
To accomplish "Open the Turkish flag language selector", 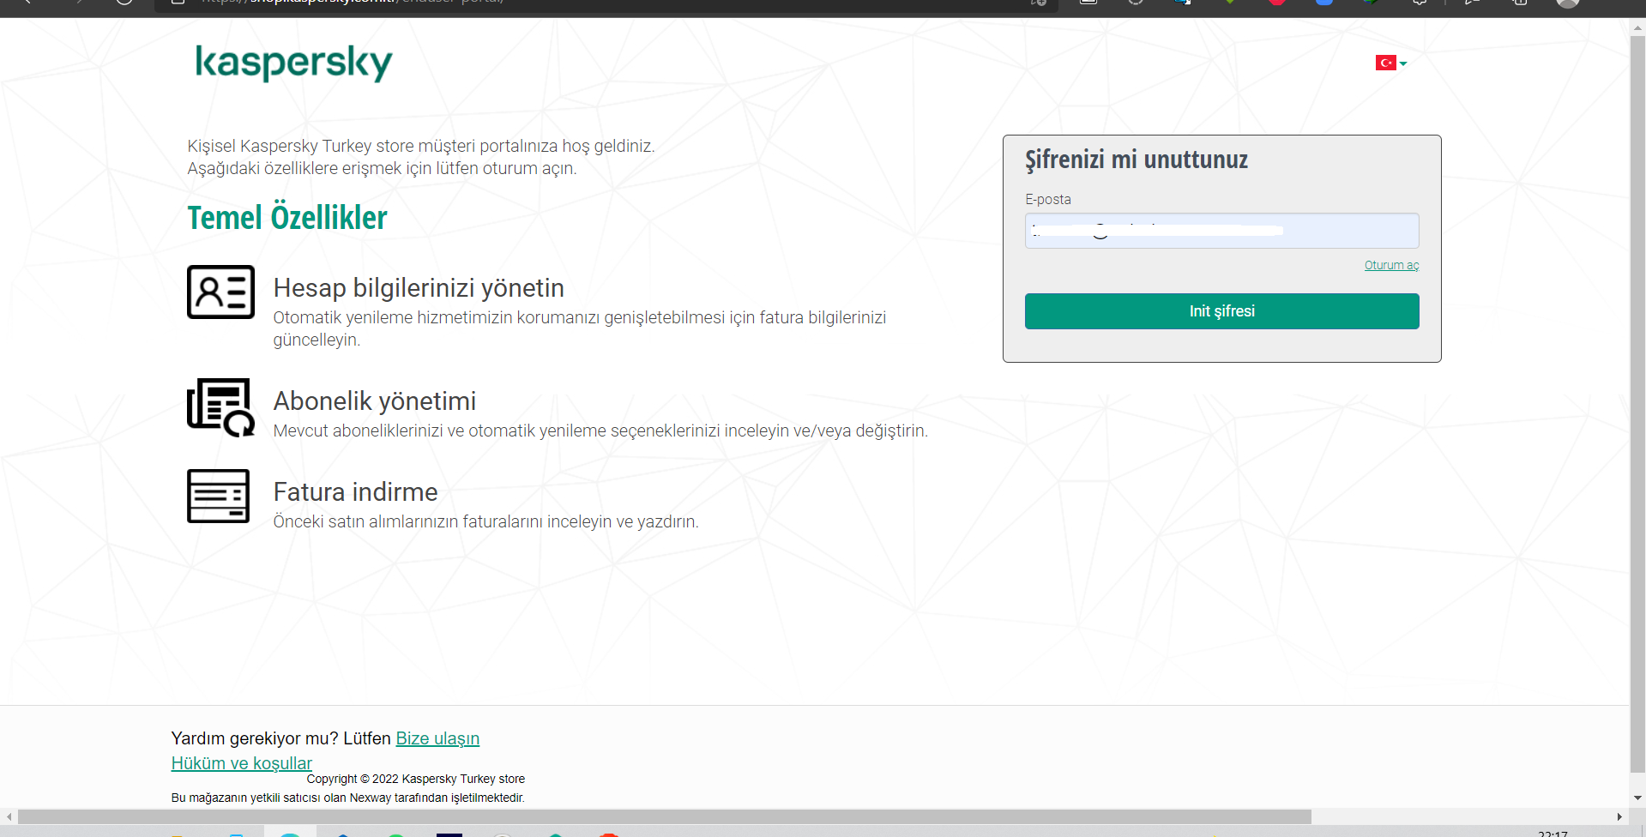I will 1390,63.
